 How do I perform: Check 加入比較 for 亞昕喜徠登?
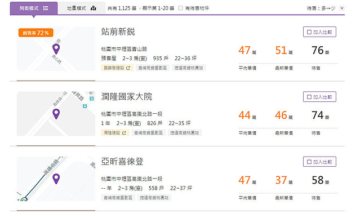pyautogui.click(x=319, y=162)
